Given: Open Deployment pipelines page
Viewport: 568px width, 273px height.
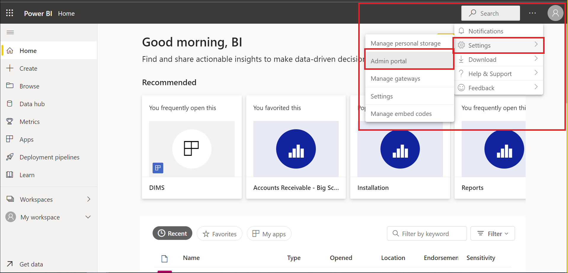Looking at the screenshot, I should pos(49,157).
